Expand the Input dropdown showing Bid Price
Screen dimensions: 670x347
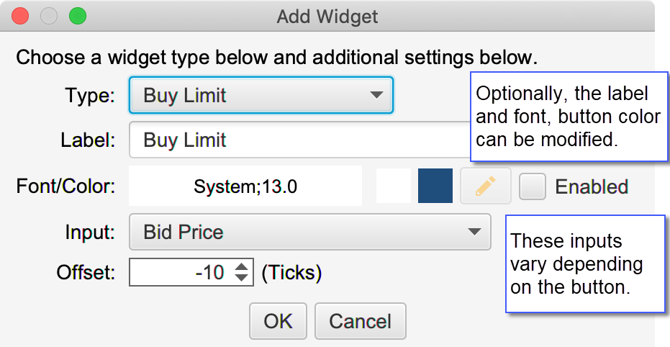click(x=309, y=232)
